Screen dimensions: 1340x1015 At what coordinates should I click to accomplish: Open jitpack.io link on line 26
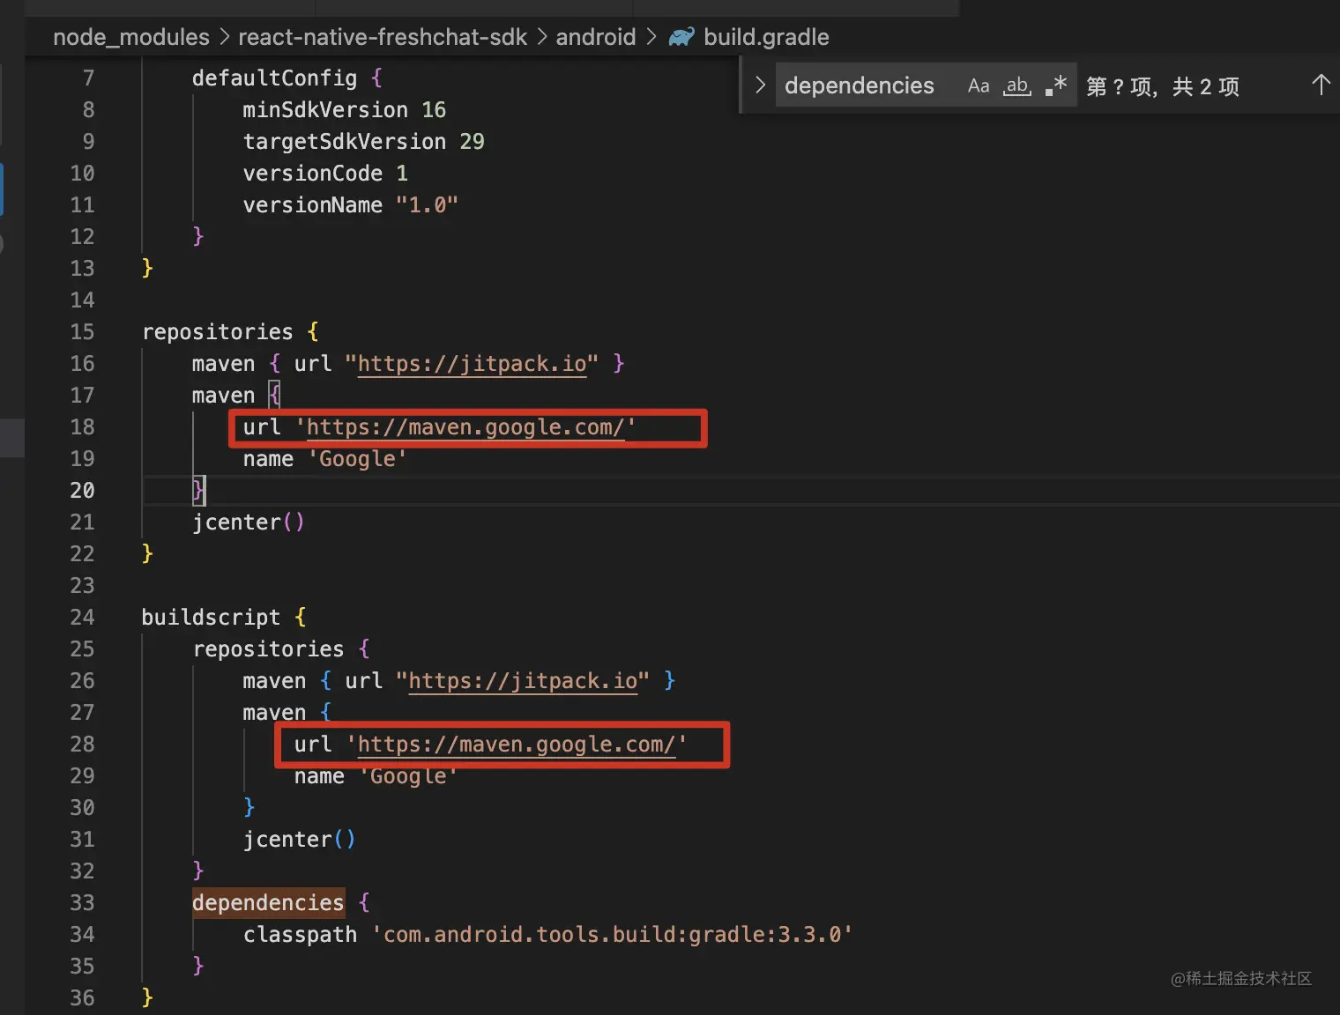(x=523, y=681)
